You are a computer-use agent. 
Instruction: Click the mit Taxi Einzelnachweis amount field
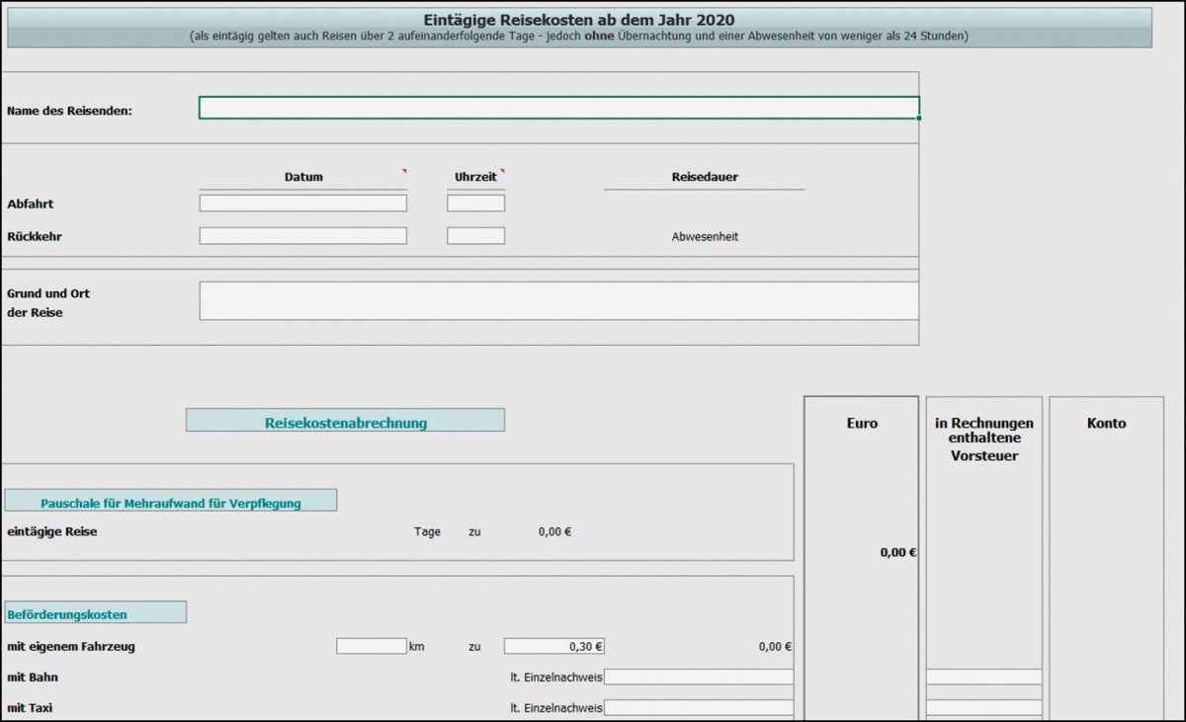pyautogui.click(x=698, y=708)
